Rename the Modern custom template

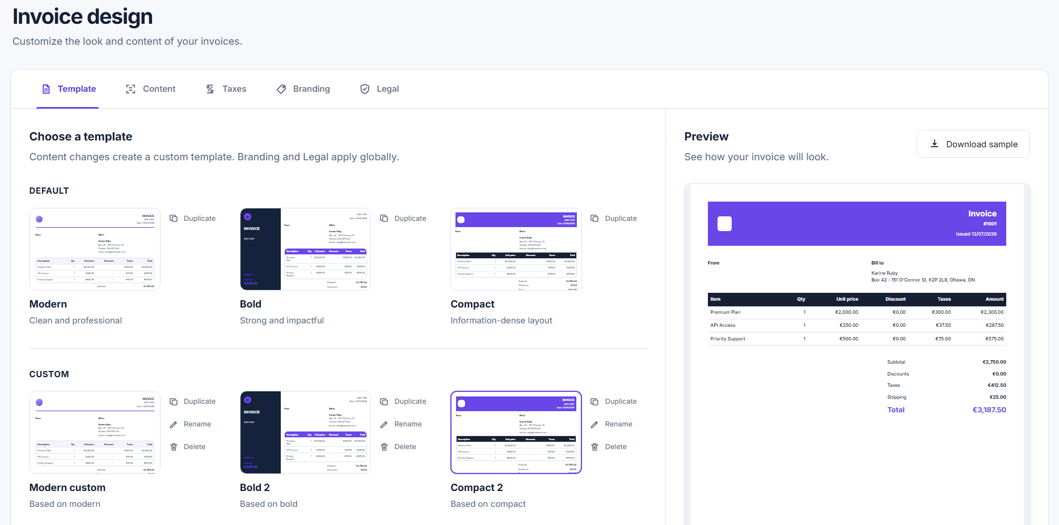tap(191, 424)
